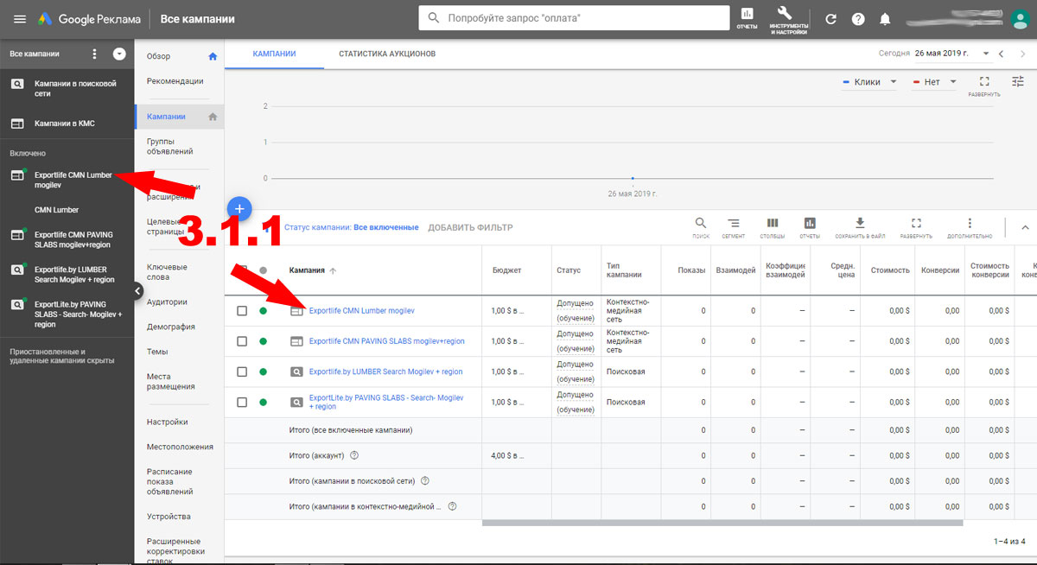The image size is (1037, 565).
Task: Select Ключевые слова in the side menu
Action: pos(167,272)
